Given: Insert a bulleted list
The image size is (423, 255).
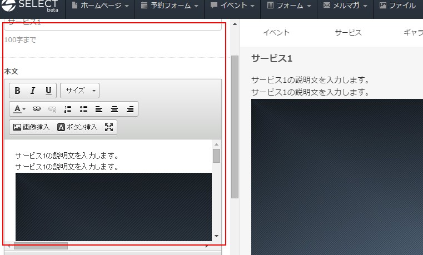Looking at the screenshot, I should [x=83, y=109].
